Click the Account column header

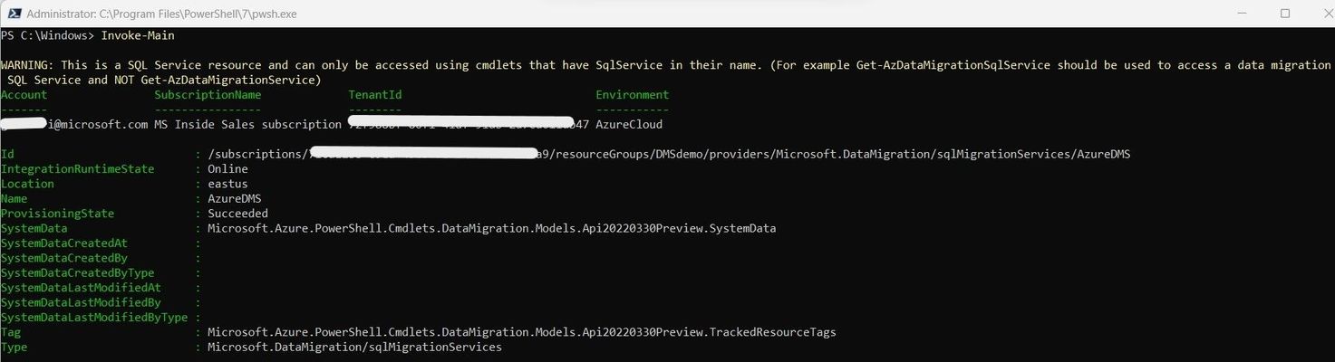pyautogui.click(x=24, y=94)
